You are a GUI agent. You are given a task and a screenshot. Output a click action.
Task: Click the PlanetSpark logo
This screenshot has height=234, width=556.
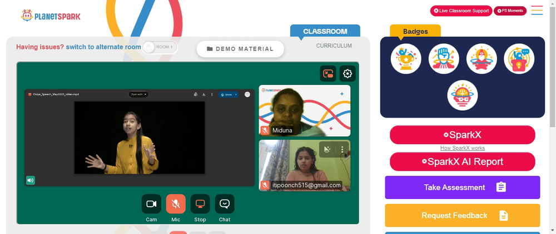coord(51,16)
